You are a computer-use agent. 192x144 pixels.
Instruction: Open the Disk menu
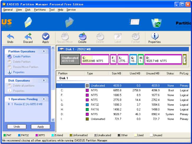tap(28, 10)
